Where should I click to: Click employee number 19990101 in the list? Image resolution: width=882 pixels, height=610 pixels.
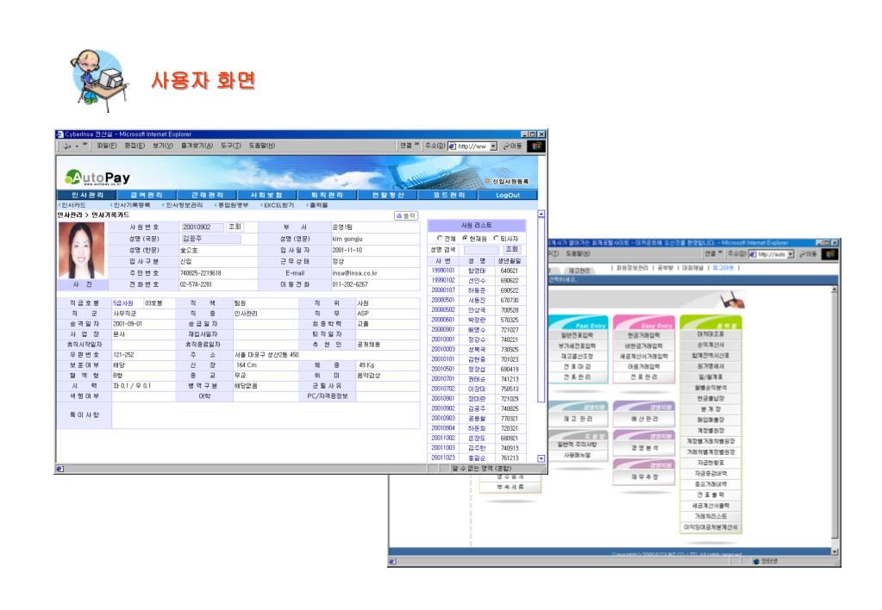(x=443, y=271)
